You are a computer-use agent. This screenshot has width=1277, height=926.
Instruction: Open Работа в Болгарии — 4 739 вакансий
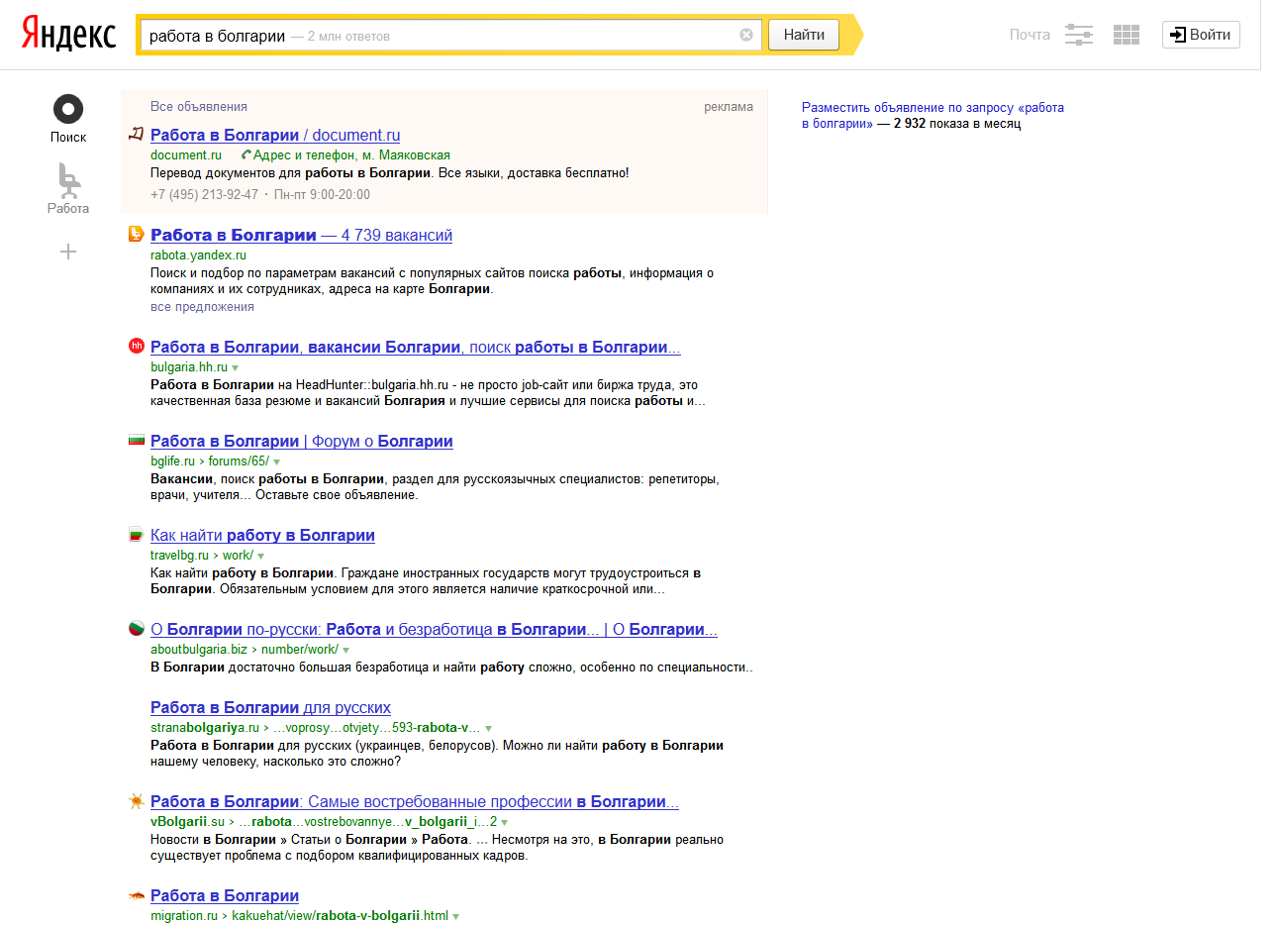(x=301, y=235)
